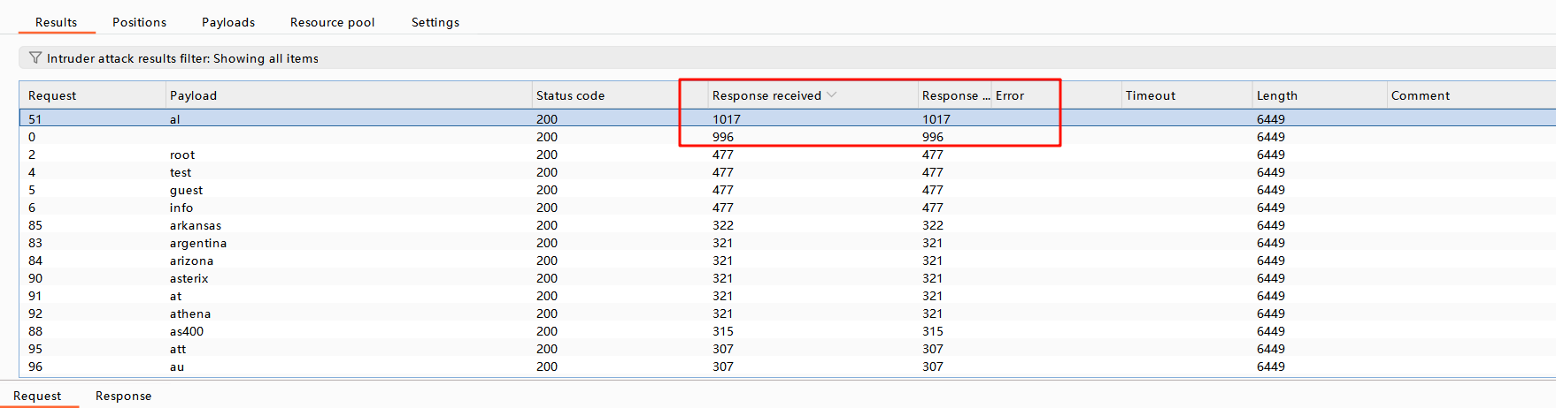Sort by the Payload column header

[193, 95]
